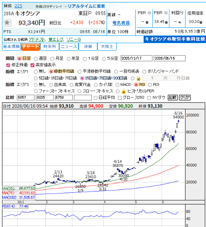Select ボリンジャーバンド Bollinger band indicator

(144, 71)
